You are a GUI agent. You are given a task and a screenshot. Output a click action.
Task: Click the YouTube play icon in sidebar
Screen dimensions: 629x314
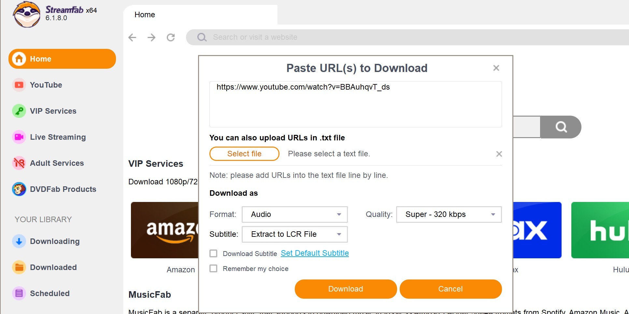[x=19, y=85]
